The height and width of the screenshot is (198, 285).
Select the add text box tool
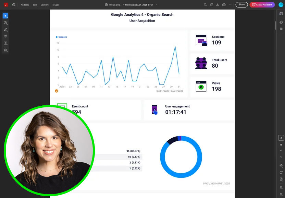coord(5,43)
